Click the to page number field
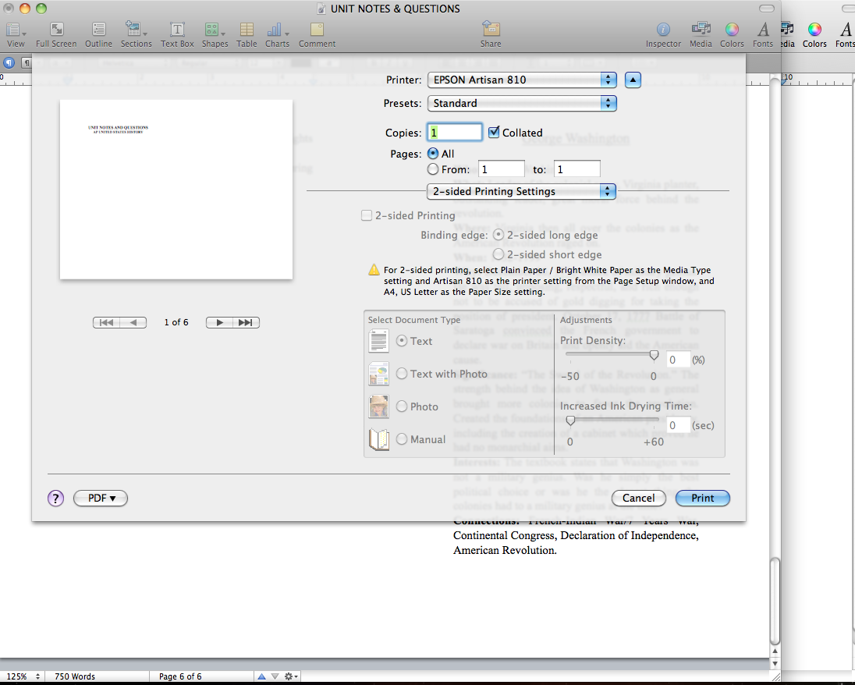The height and width of the screenshot is (685, 855). click(x=577, y=169)
